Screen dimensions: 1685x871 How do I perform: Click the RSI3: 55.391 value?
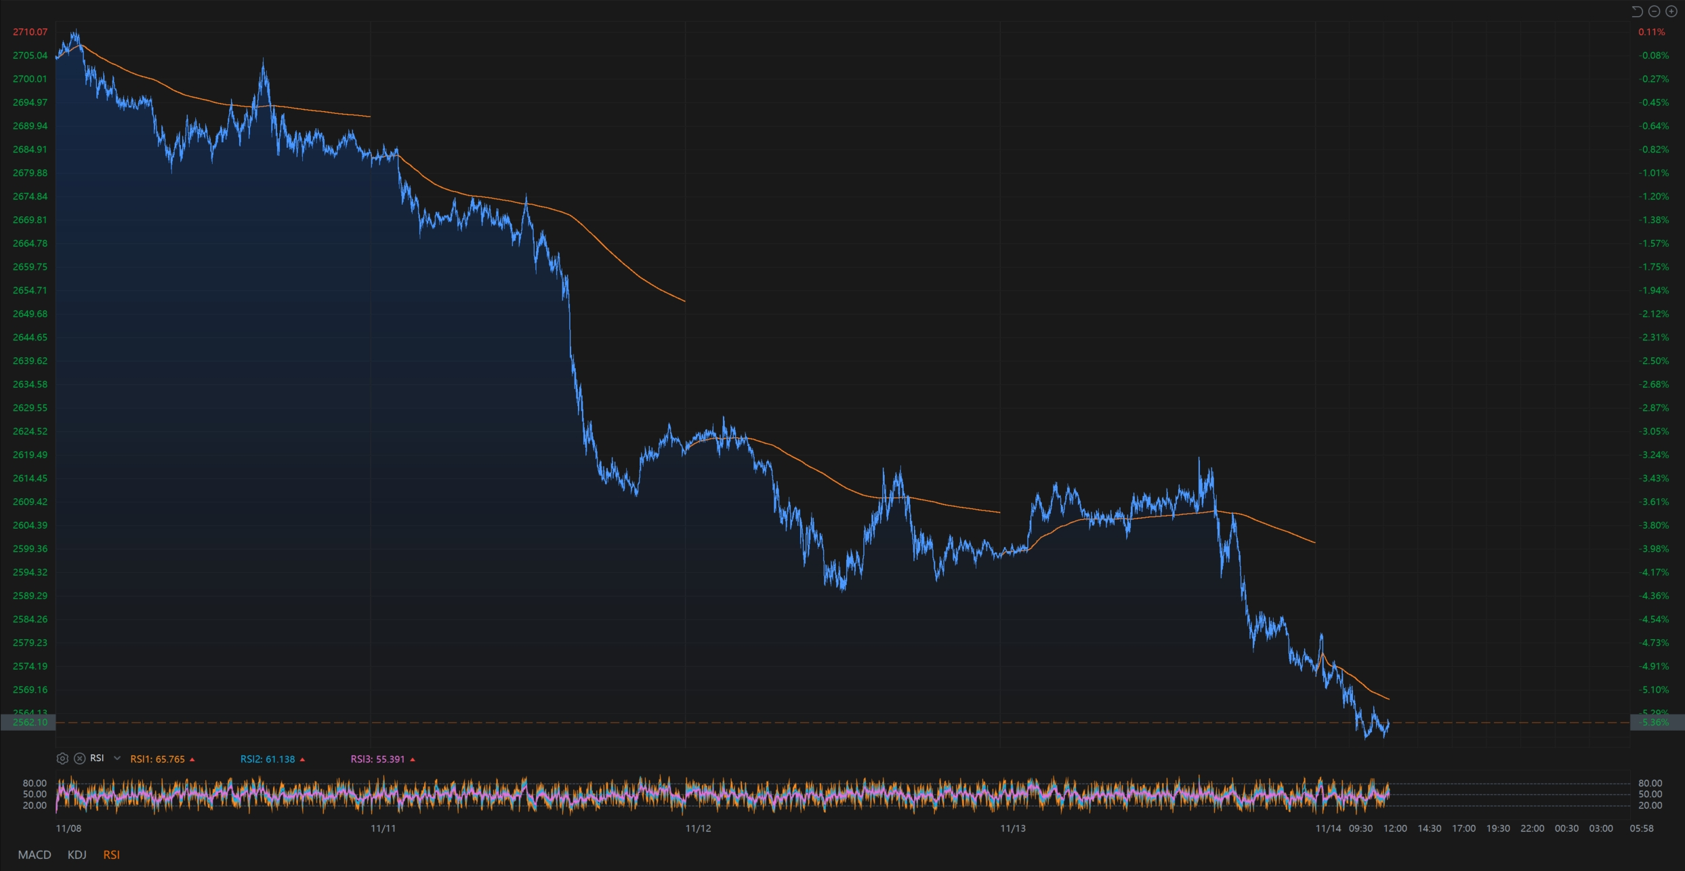377,759
